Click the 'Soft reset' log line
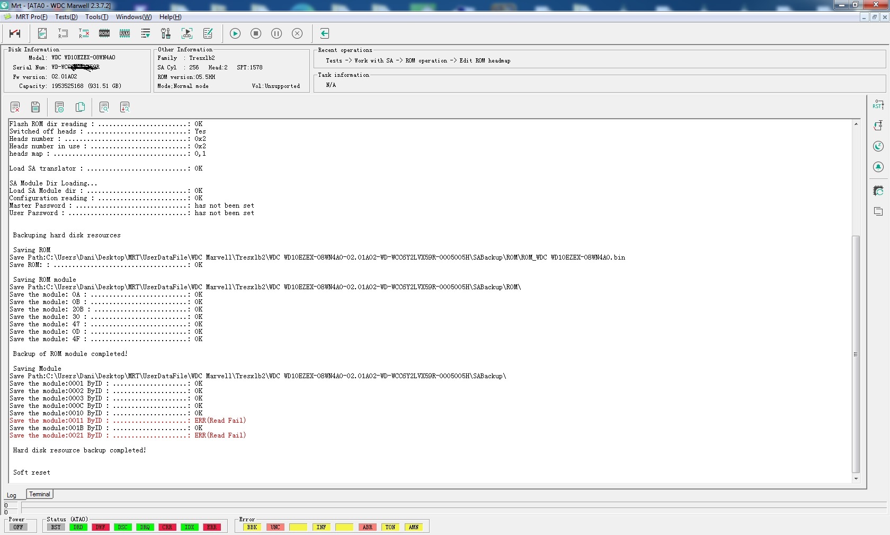The height and width of the screenshot is (535, 890). tap(32, 472)
